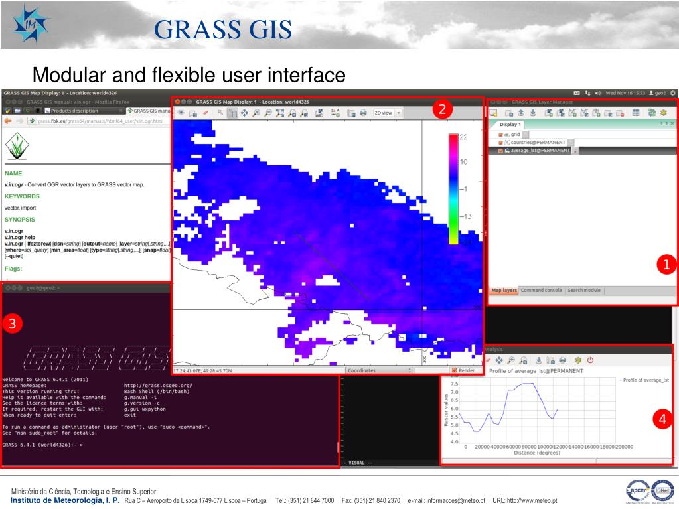
Task: Toggle the countries@PERMANENT layer checkbox
Action: click(500, 143)
